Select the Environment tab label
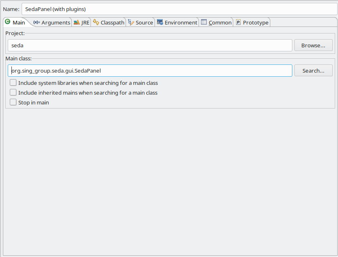This screenshot has width=338, height=257. pyautogui.click(x=181, y=23)
